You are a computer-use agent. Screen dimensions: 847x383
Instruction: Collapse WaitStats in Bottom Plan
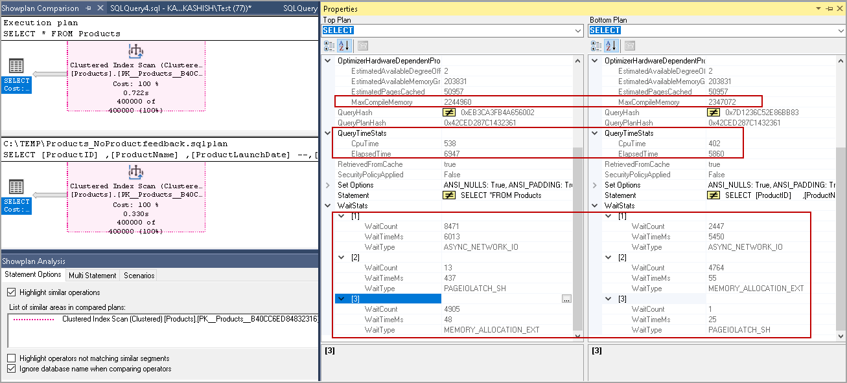pyautogui.click(x=595, y=206)
